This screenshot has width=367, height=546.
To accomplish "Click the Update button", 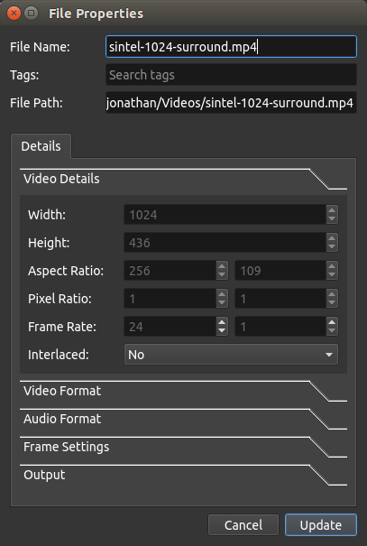I will click(321, 524).
